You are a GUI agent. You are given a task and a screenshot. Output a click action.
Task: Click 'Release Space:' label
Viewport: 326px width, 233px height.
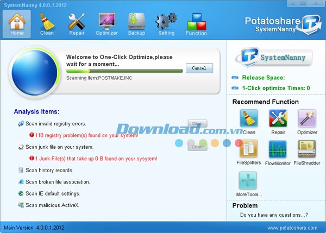[264, 78]
